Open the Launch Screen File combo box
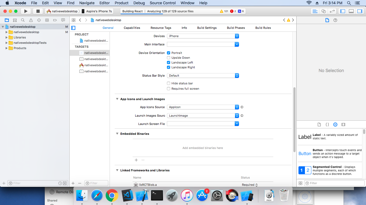Image resolution: width=366 pixels, height=205 pixels. coord(203,124)
